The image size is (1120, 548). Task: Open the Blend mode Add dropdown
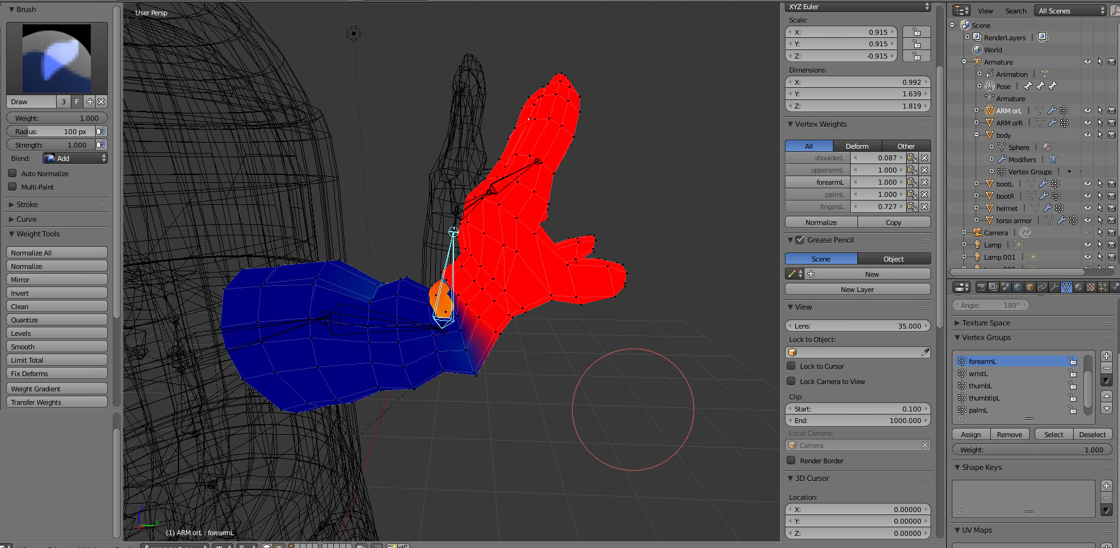[x=75, y=158]
